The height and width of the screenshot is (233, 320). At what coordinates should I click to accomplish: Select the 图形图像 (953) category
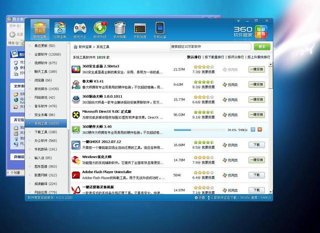click(46, 167)
